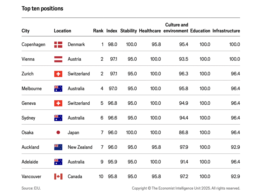
Task: Click the Swiss flag beside Zurich
Action: point(58,74)
